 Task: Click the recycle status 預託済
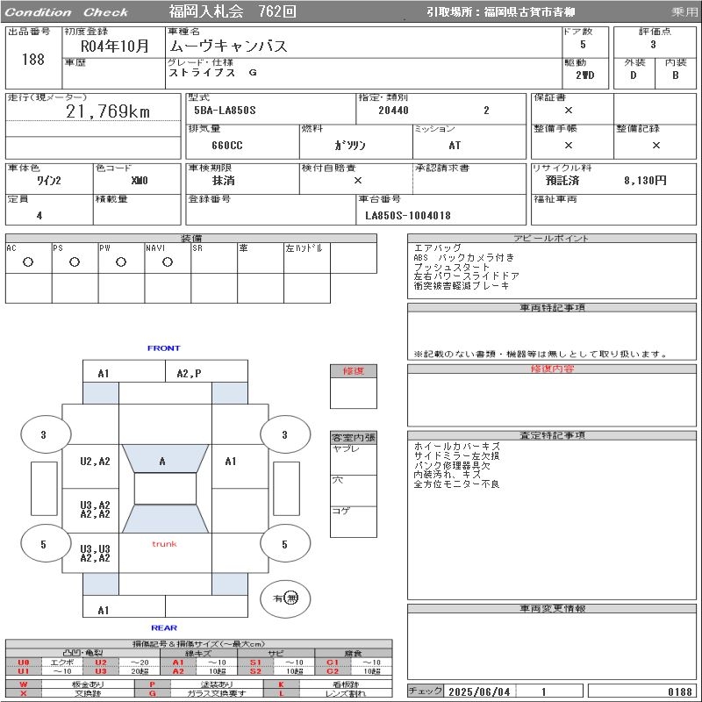click(562, 181)
